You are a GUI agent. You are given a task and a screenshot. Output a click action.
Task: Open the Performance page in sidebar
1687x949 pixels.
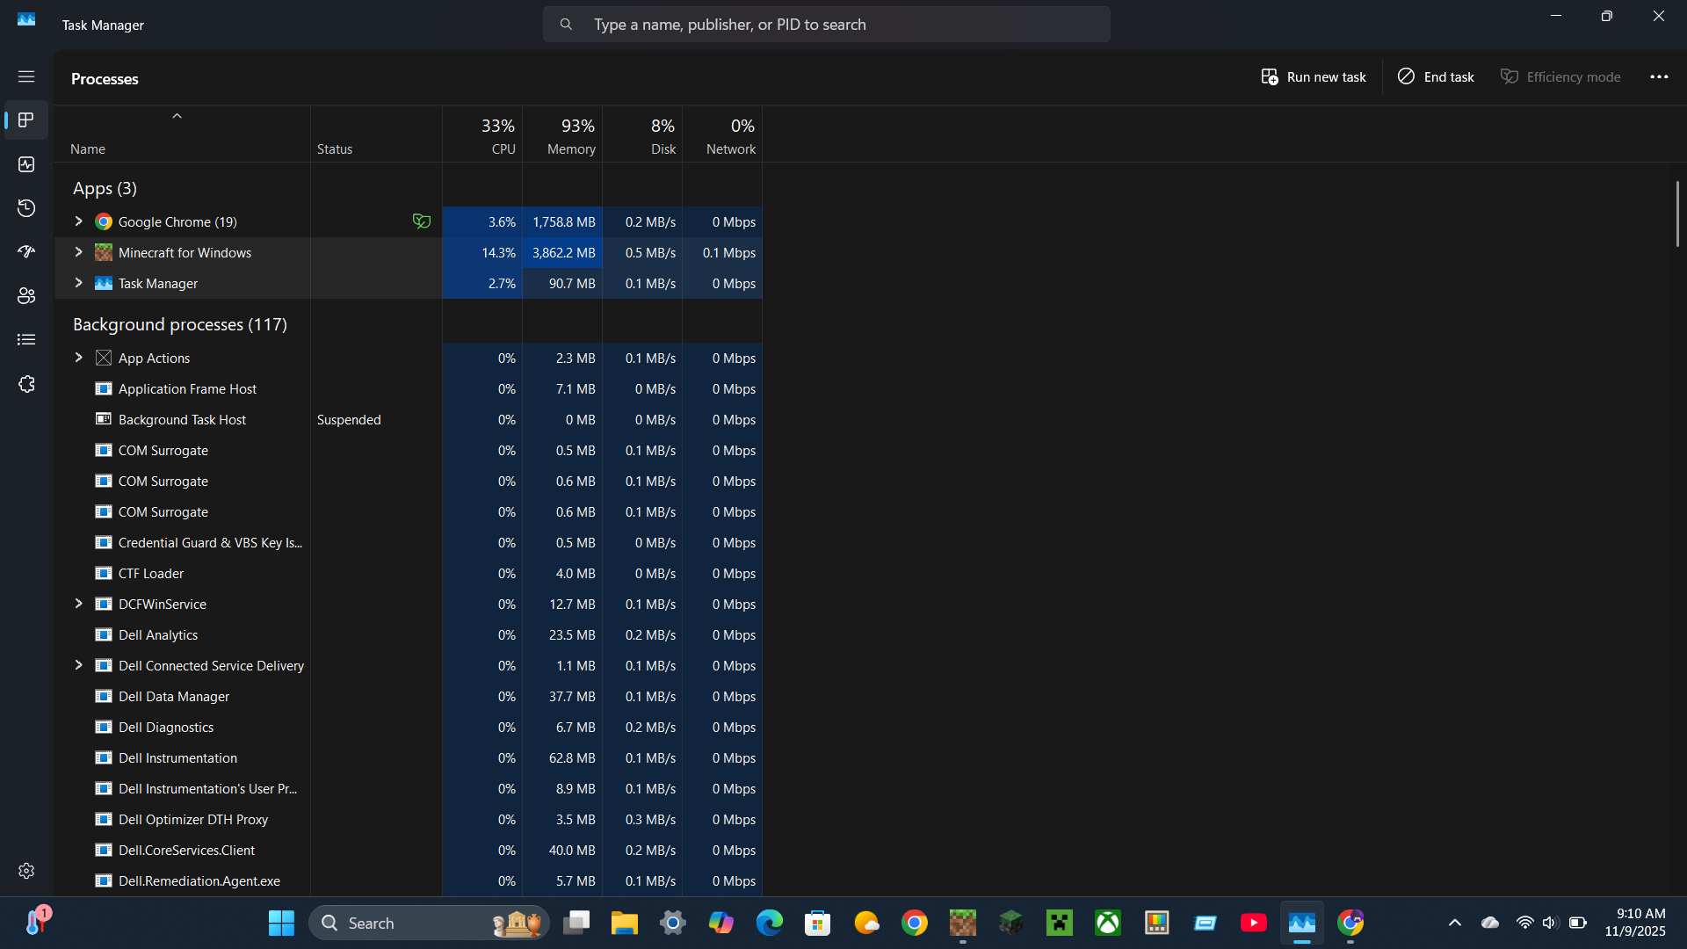pos(26,164)
